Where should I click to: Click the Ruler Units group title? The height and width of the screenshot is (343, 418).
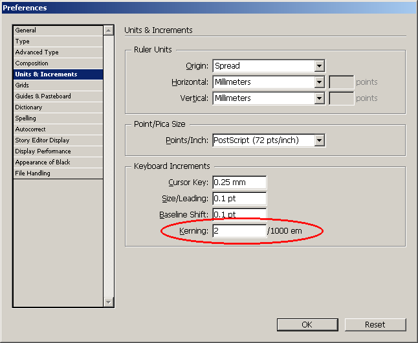pos(153,50)
